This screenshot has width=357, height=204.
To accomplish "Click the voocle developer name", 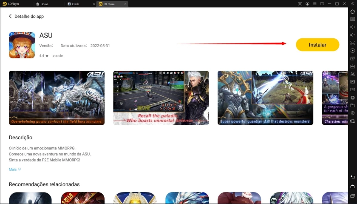I will [x=58, y=56].
